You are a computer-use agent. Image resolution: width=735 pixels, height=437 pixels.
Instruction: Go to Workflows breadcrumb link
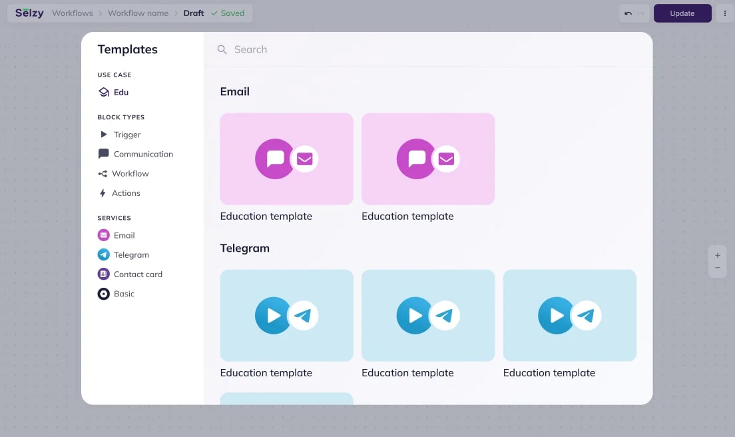point(73,13)
